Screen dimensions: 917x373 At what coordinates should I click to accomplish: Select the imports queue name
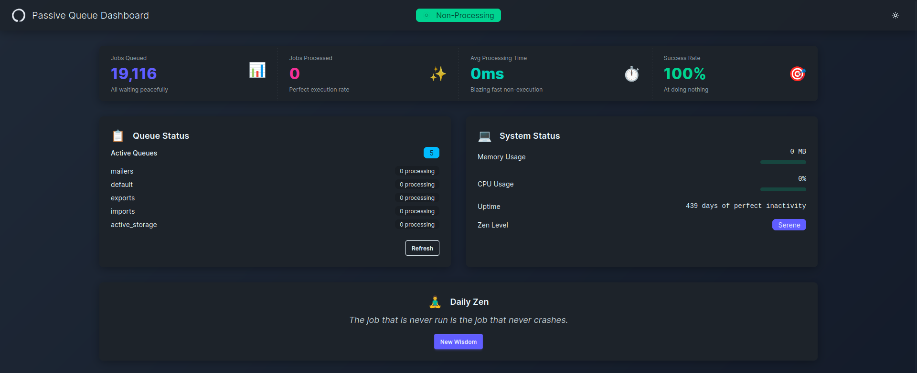tap(123, 211)
